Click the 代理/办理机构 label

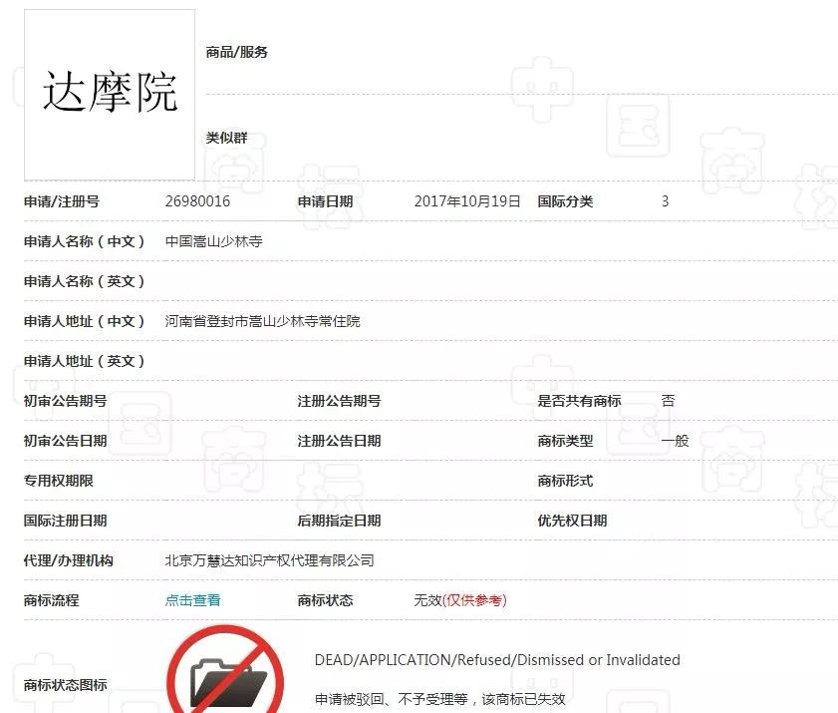(x=69, y=560)
